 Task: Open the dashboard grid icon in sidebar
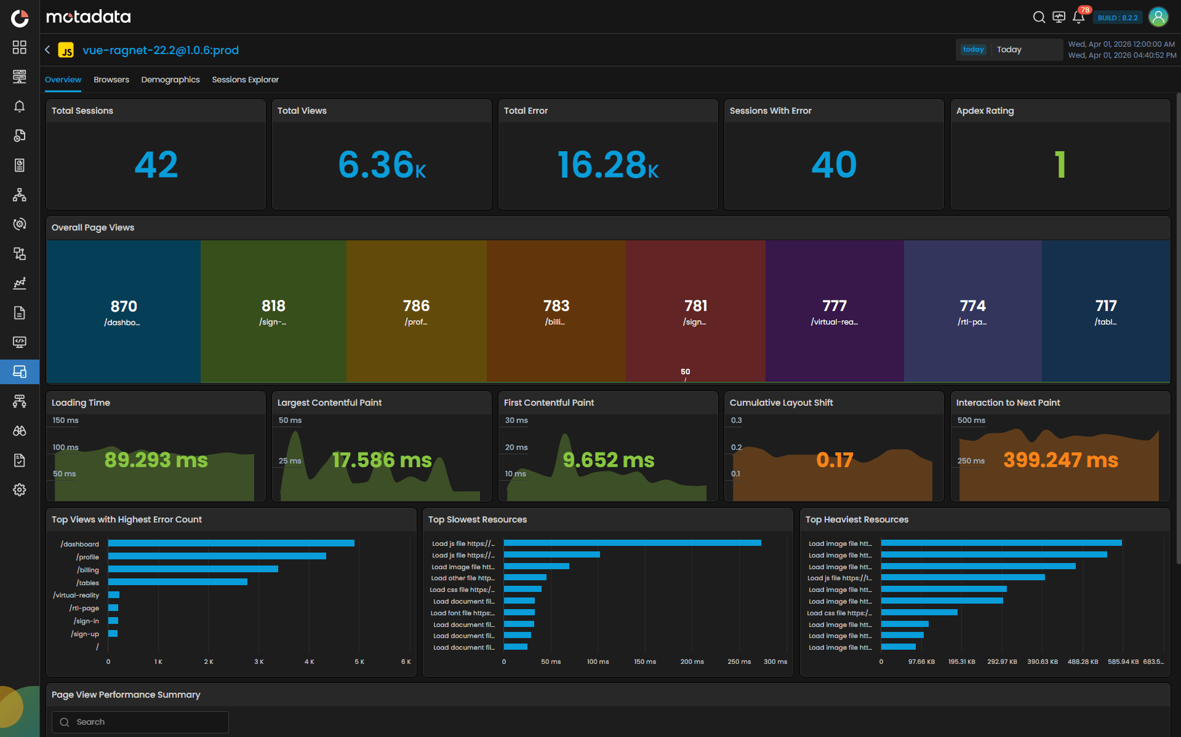click(x=20, y=47)
